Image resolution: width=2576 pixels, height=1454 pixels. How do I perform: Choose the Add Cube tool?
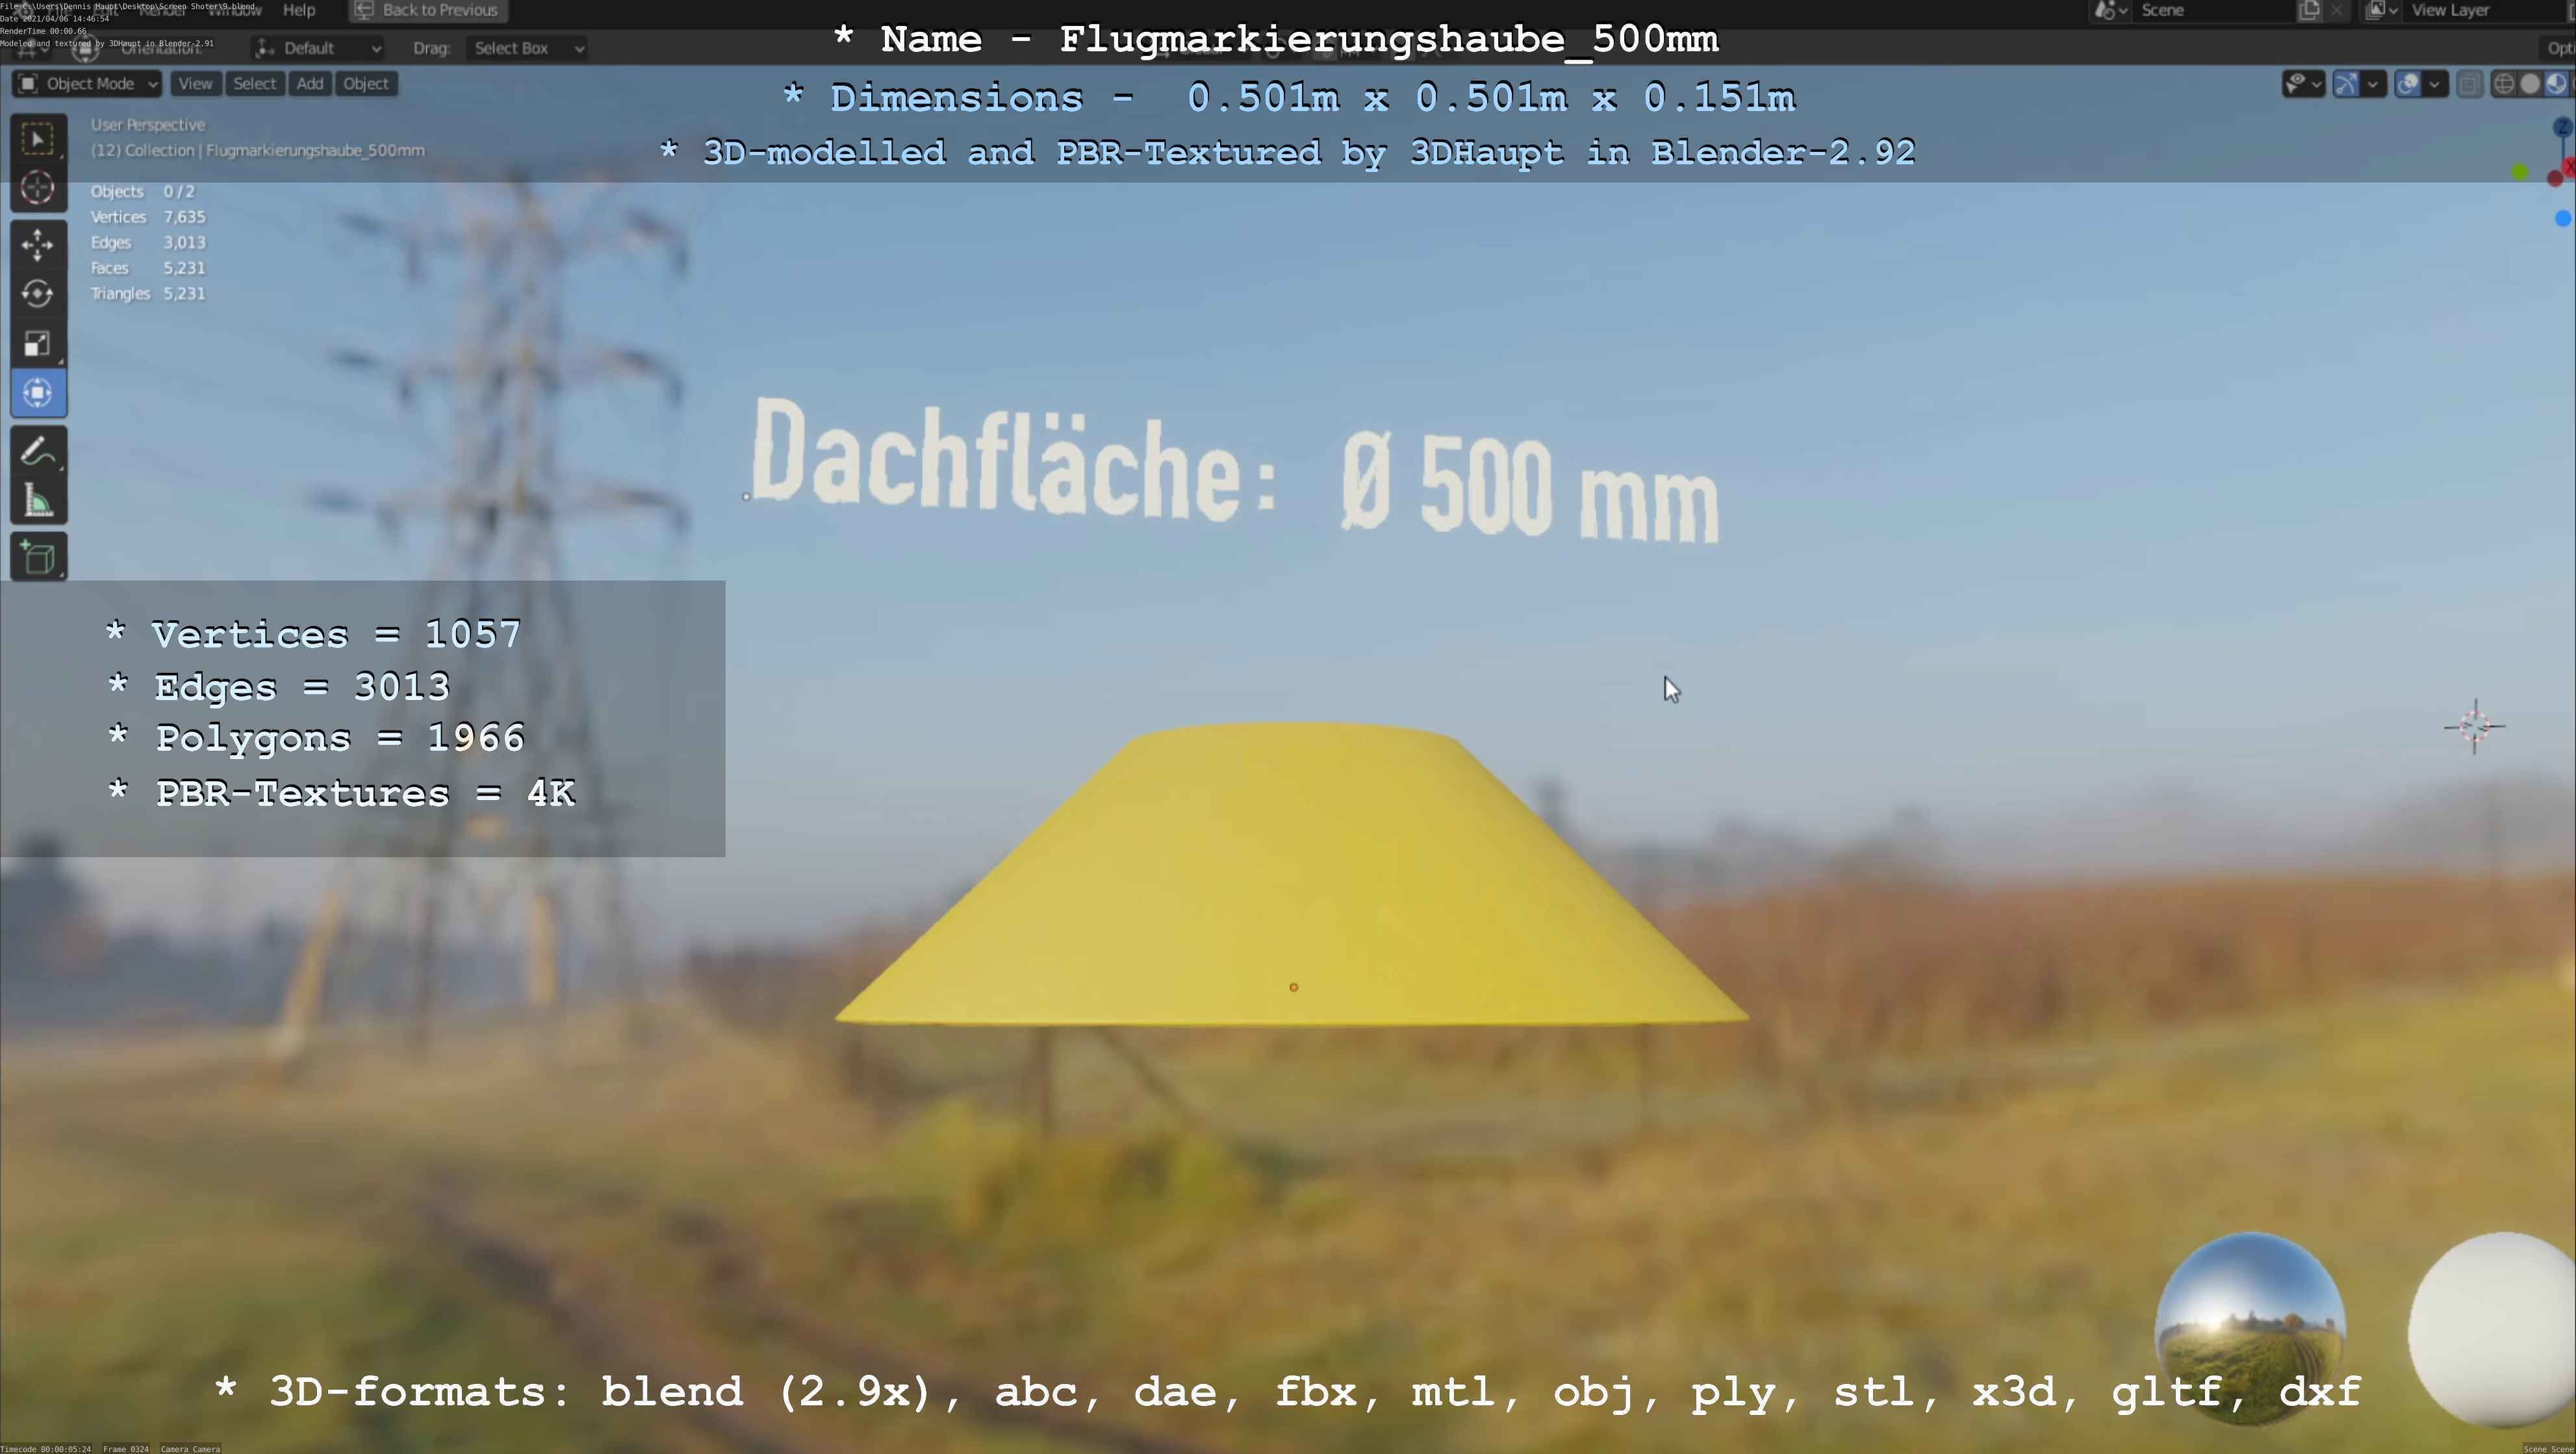[x=38, y=558]
